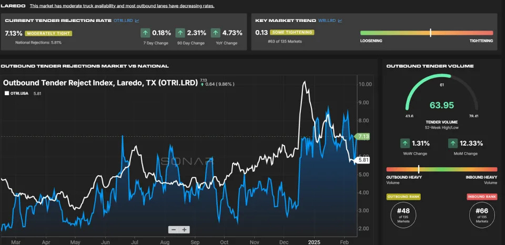Select the INBOUND RANK label
Viewport: 505px width, 245px height.
(482, 197)
